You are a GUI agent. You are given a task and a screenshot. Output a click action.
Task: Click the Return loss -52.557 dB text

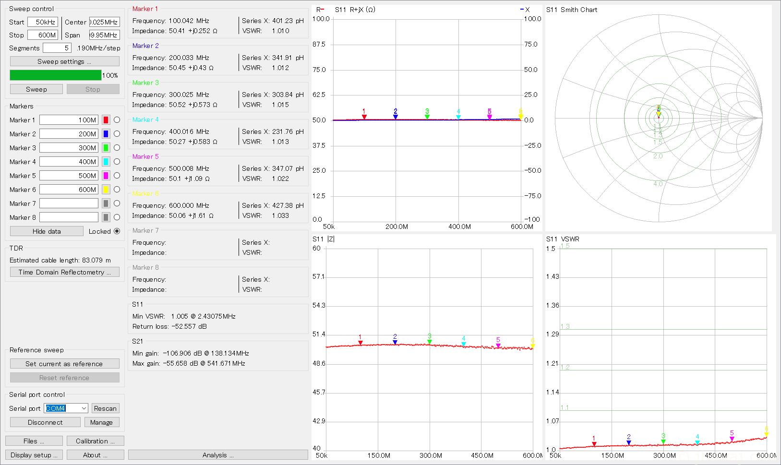169,326
